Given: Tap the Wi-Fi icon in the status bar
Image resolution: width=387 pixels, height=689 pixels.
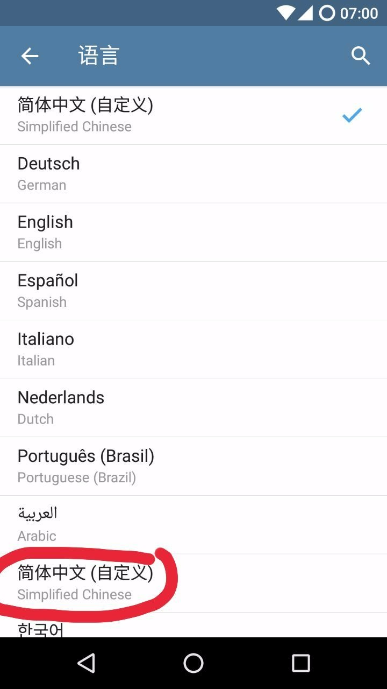Looking at the screenshot, I should pyautogui.click(x=286, y=13).
